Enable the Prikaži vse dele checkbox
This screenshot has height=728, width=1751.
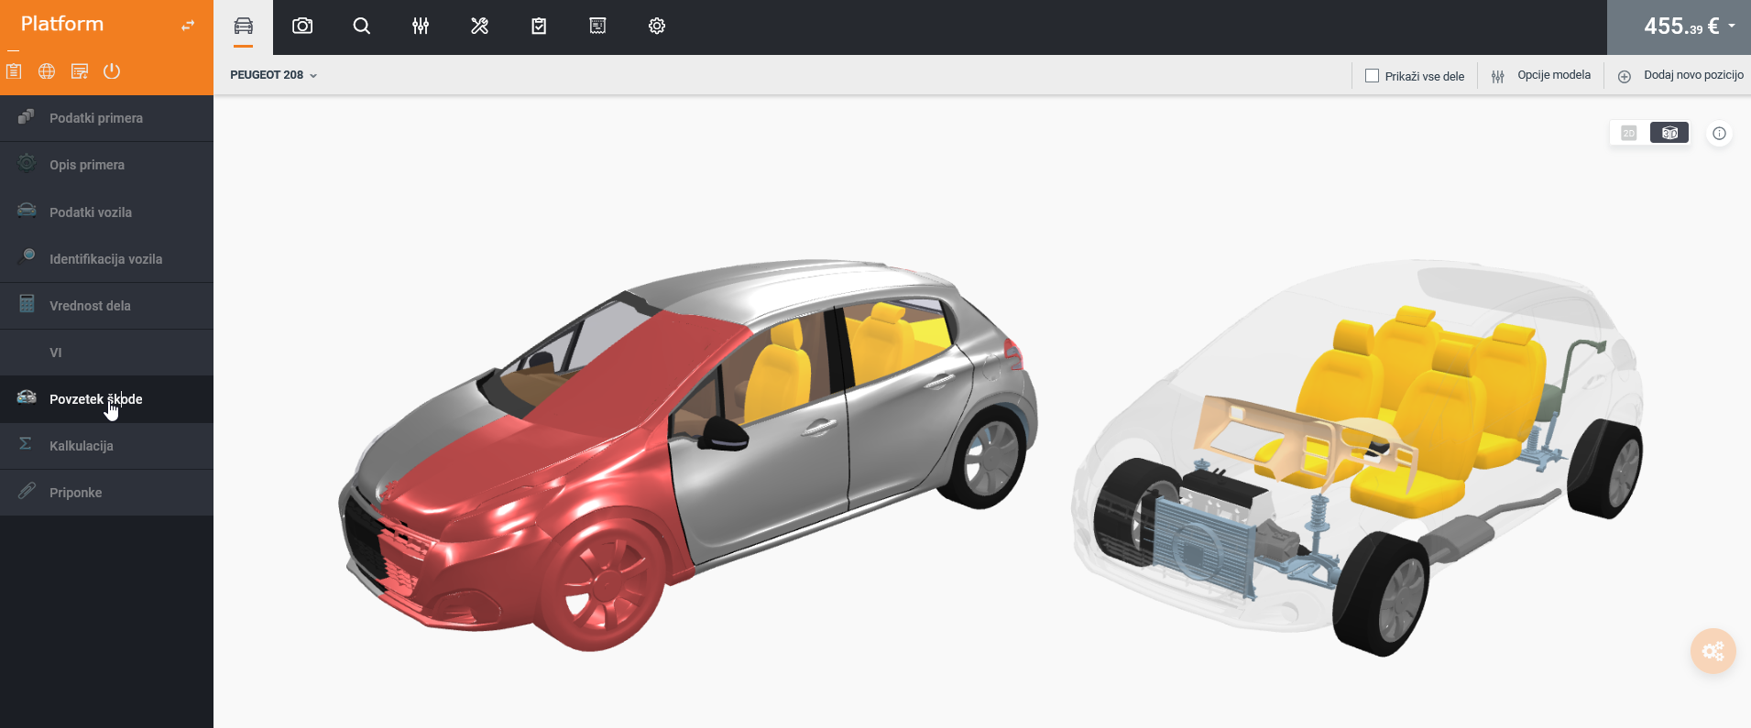click(x=1372, y=76)
